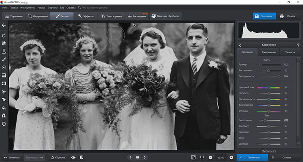Click the back arrow in left toolbar
The width and height of the screenshot is (303, 162).
[4, 26]
